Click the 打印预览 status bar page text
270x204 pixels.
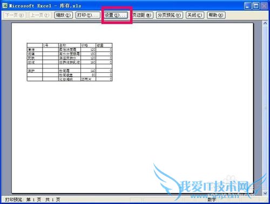point(32,200)
